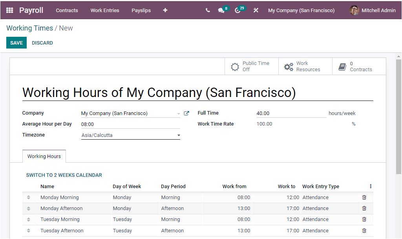Open the Payslips menu

(x=141, y=11)
